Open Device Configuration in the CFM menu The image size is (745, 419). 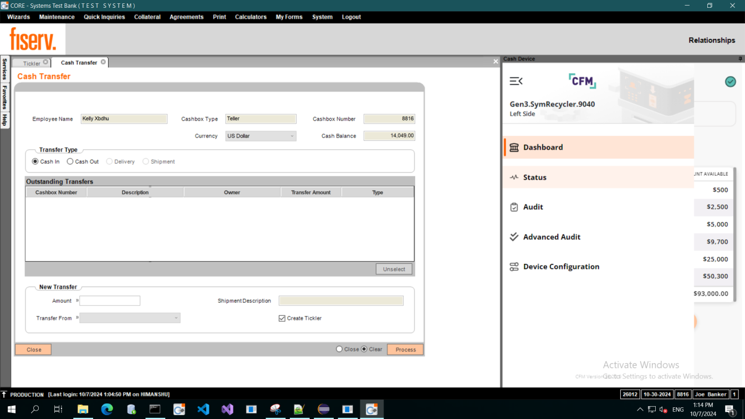599,267
